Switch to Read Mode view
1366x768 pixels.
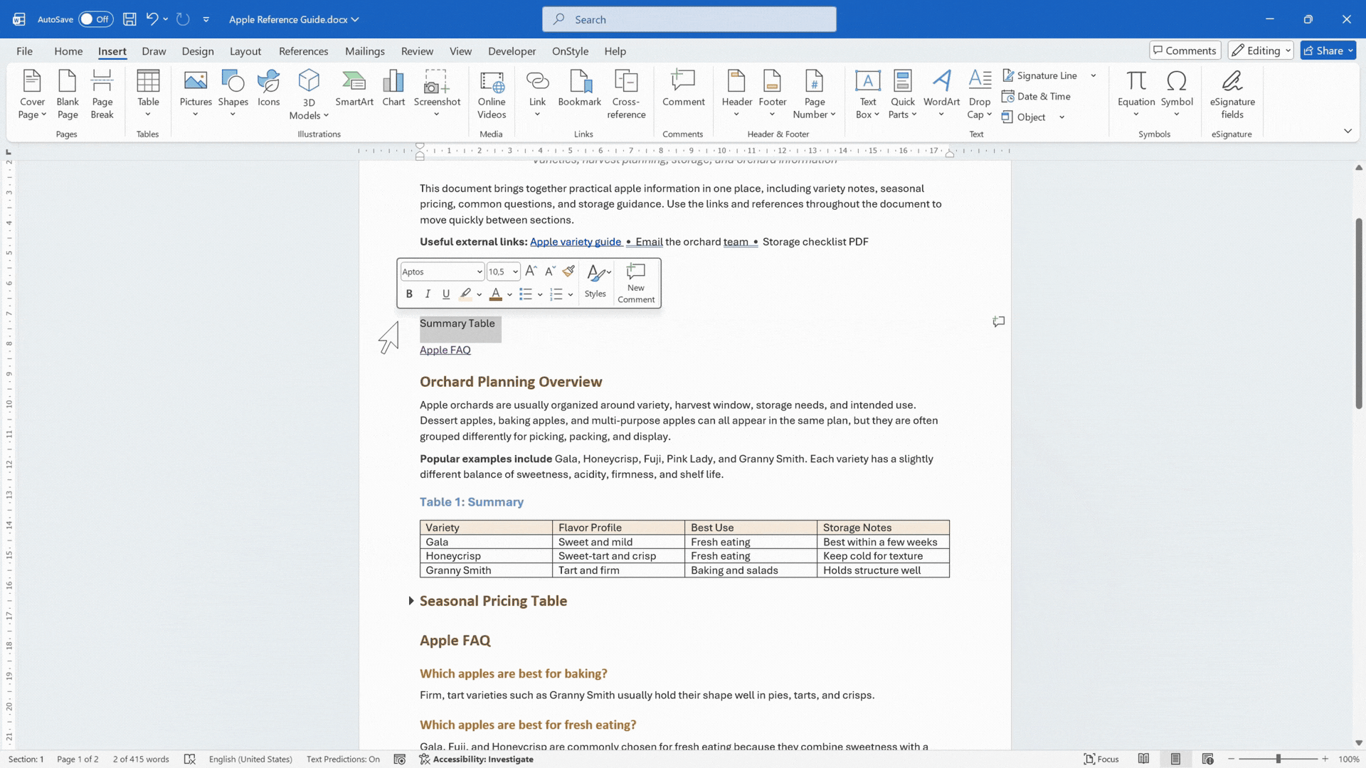[x=1143, y=759]
